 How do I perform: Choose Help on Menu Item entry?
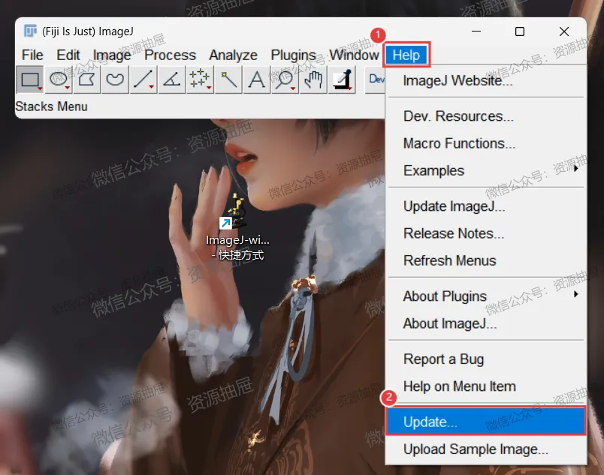tap(486, 386)
